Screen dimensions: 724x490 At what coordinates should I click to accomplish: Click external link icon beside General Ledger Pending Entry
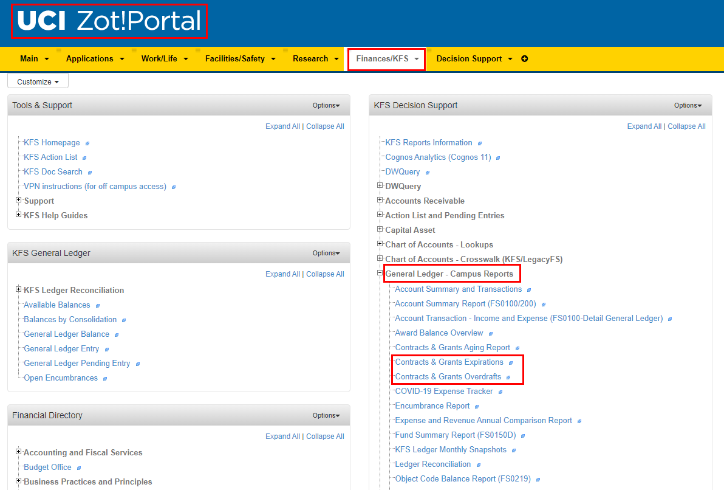[x=138, y=364]
